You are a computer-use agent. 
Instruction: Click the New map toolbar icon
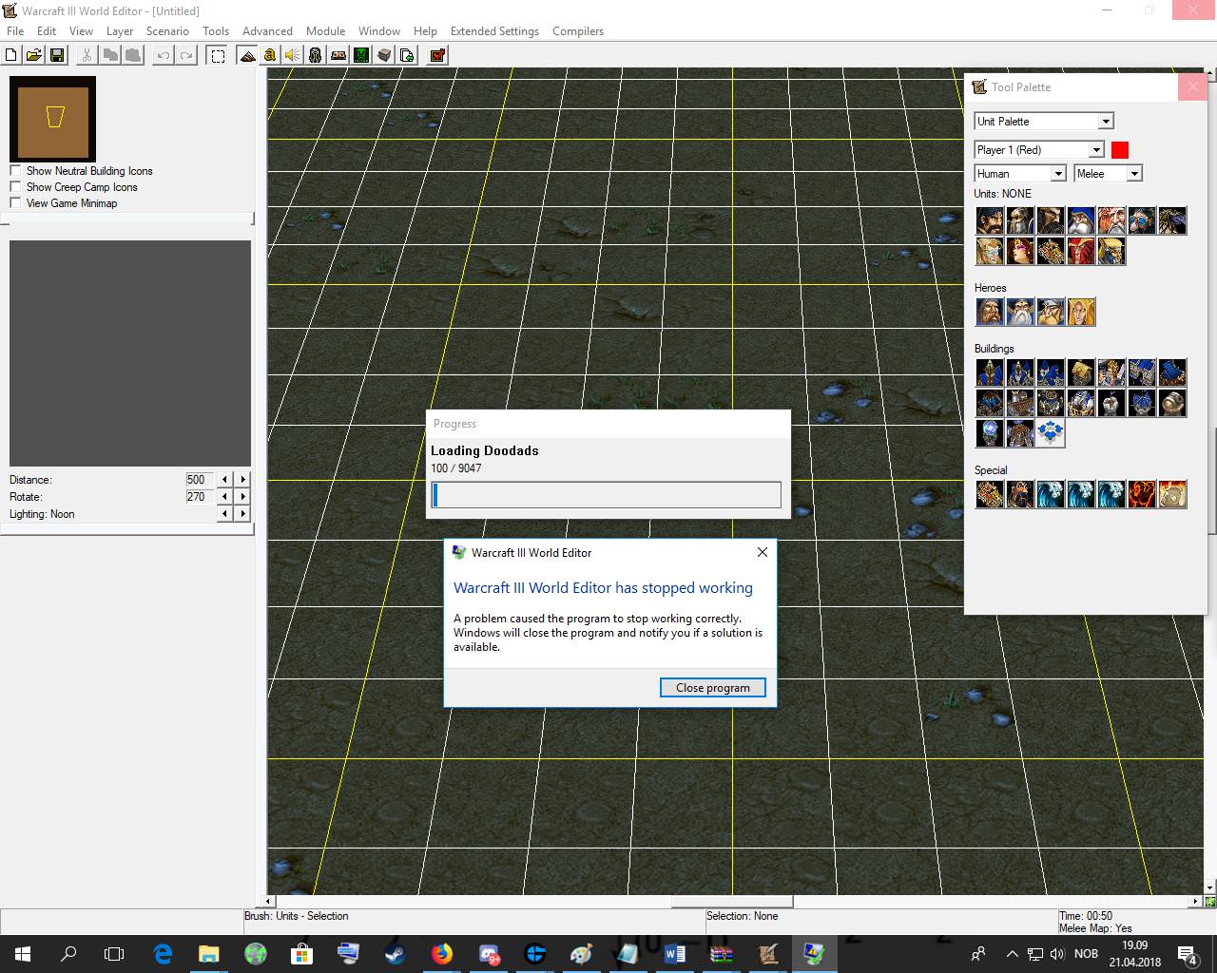11,55
